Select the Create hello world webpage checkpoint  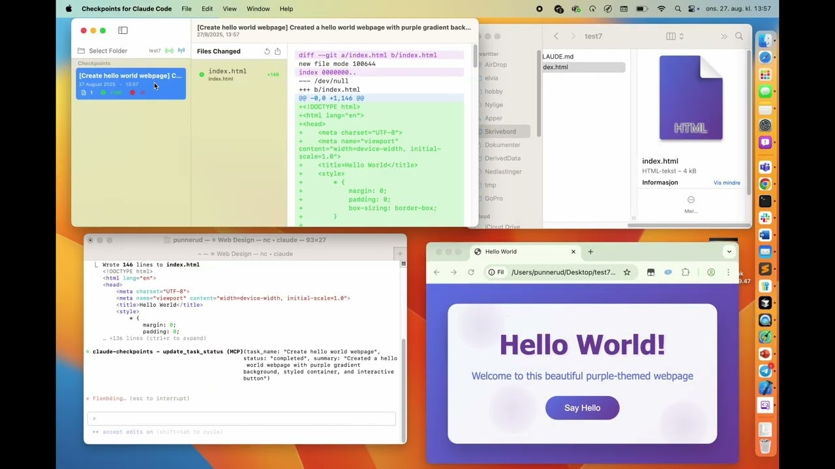pyautogui.click(x=130, y=84)
